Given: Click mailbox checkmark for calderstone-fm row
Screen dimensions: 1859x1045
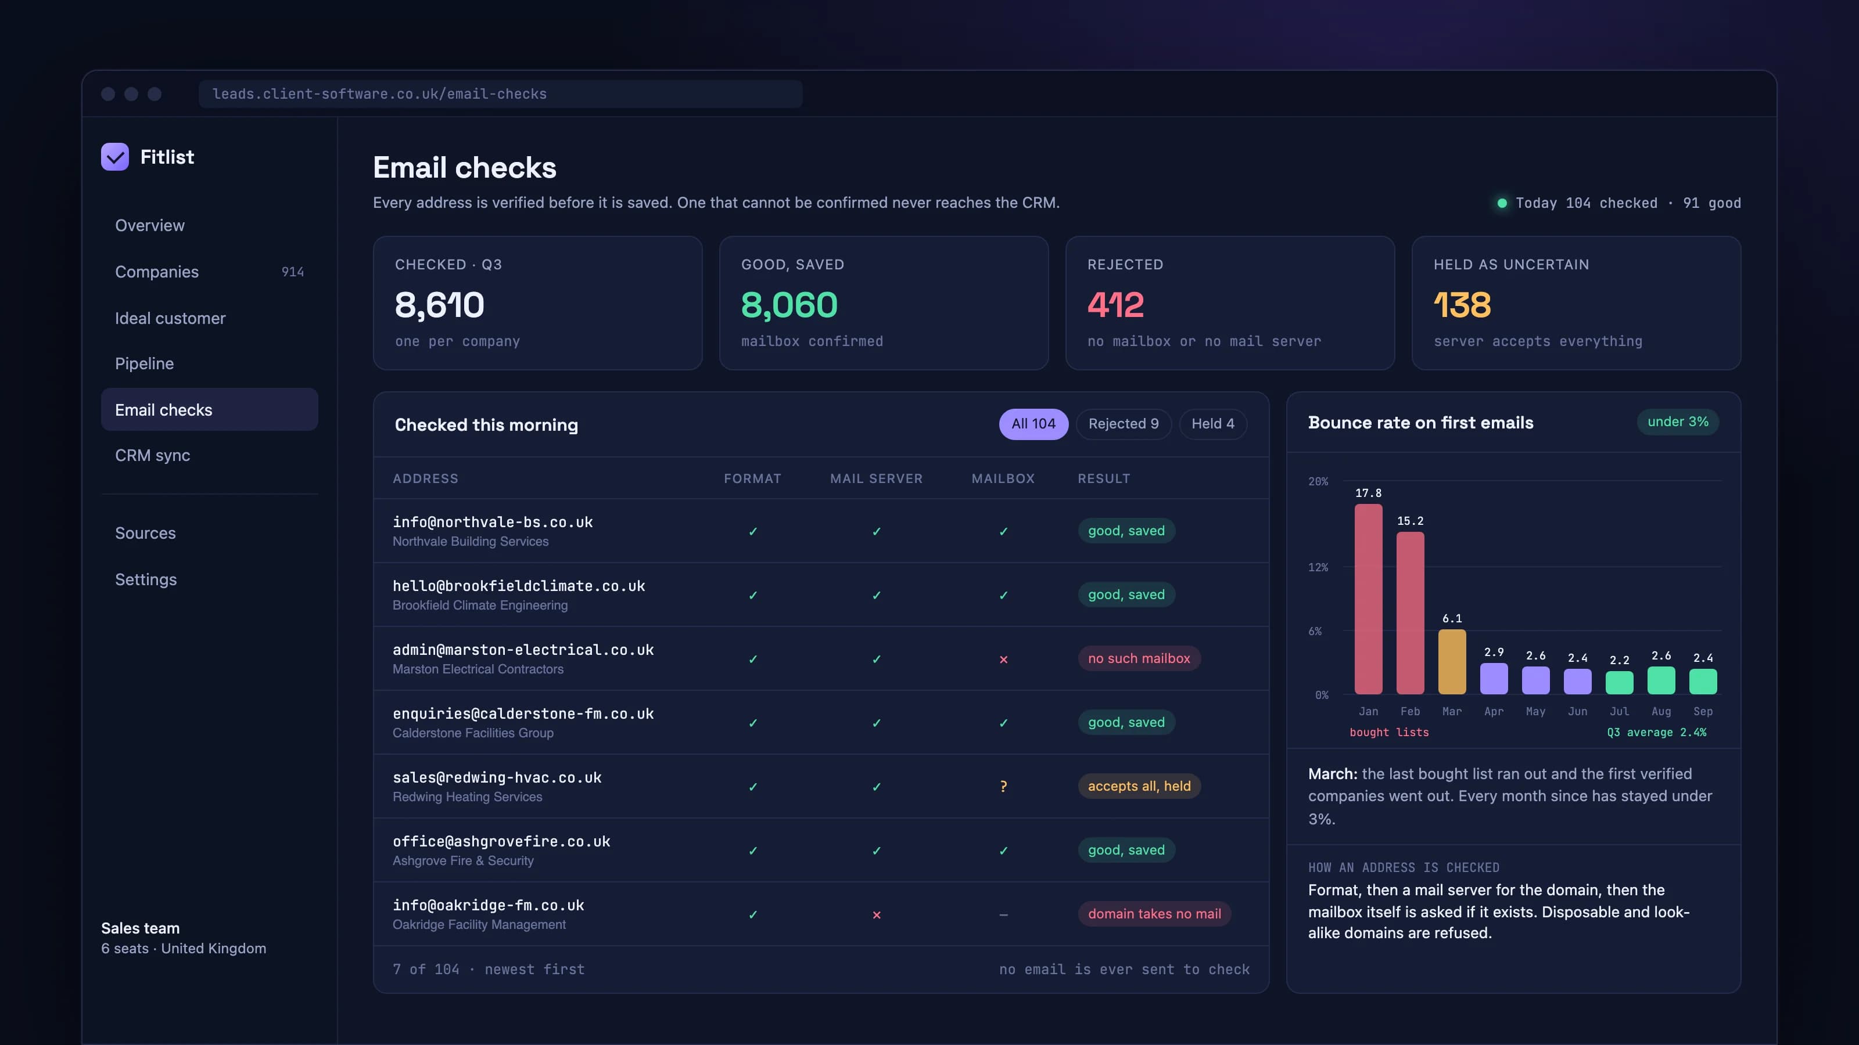Looking at the screenshot, I should click(1003, 723).
